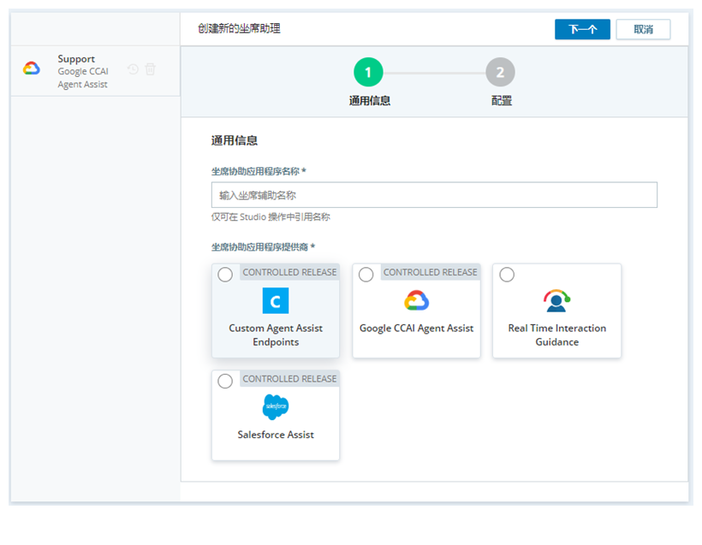702x545 pixels.
Task: Click the 取消 cancel button
Action: click(x=643, y=30)
